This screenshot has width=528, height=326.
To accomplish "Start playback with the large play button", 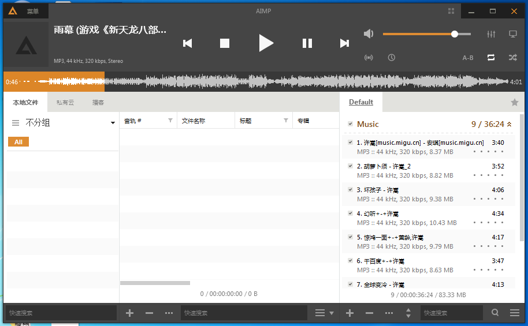I will pos(266,43).
